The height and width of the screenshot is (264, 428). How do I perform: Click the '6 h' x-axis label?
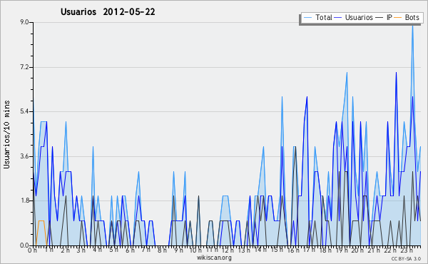pyautogui.click(x=130, y=250)
